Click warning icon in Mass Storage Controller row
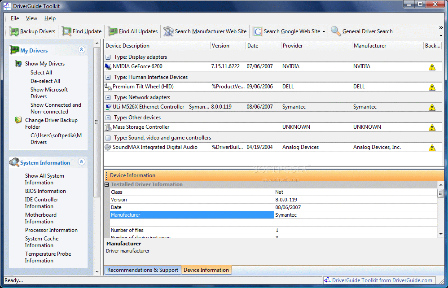448x288 pixels. [432, 127]
